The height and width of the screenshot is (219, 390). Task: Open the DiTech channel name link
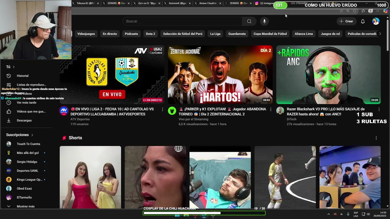(x=292, y=119)
